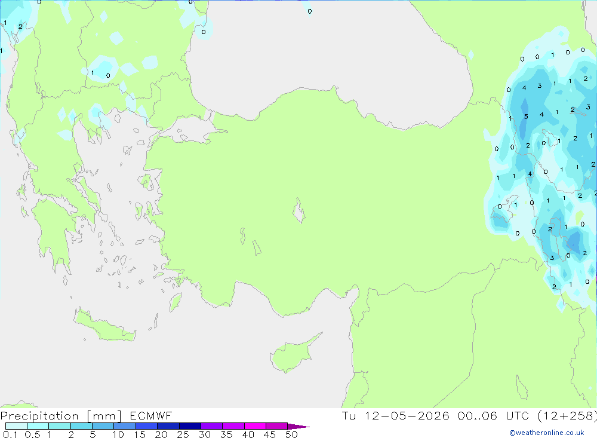Click the legend value "0.5"

[32, 434]
